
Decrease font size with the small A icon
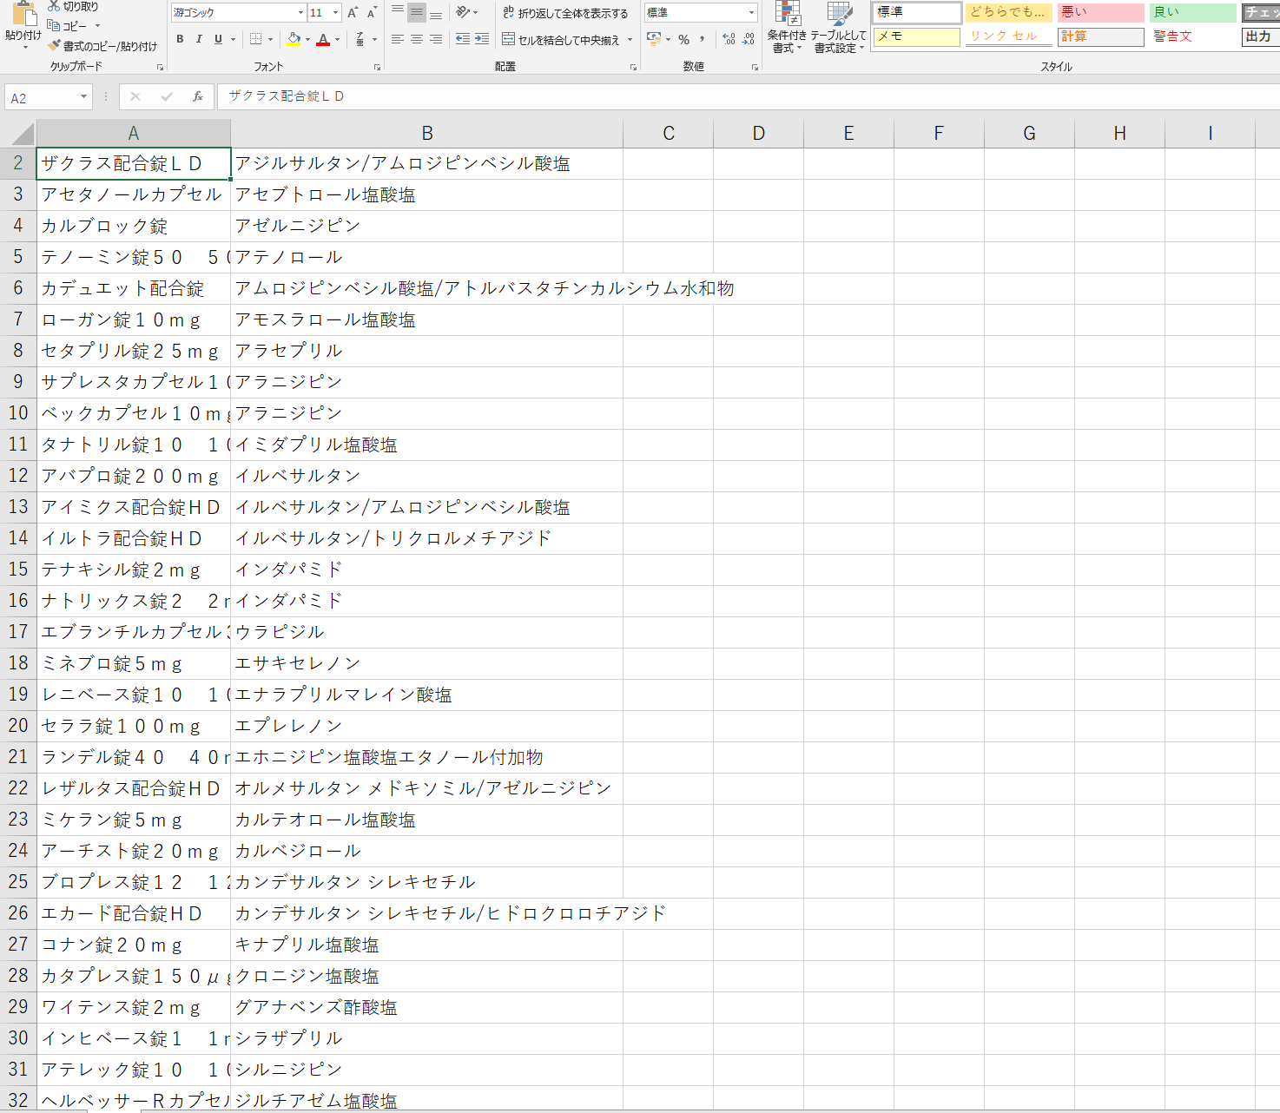(x=372, y=12)
